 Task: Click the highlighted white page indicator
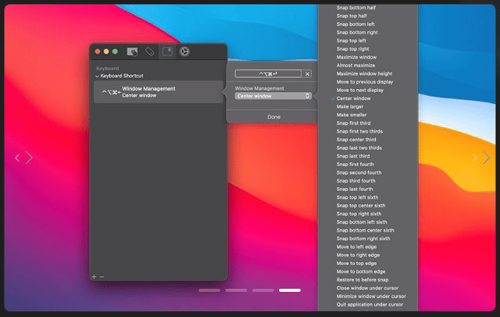point(290,290)
